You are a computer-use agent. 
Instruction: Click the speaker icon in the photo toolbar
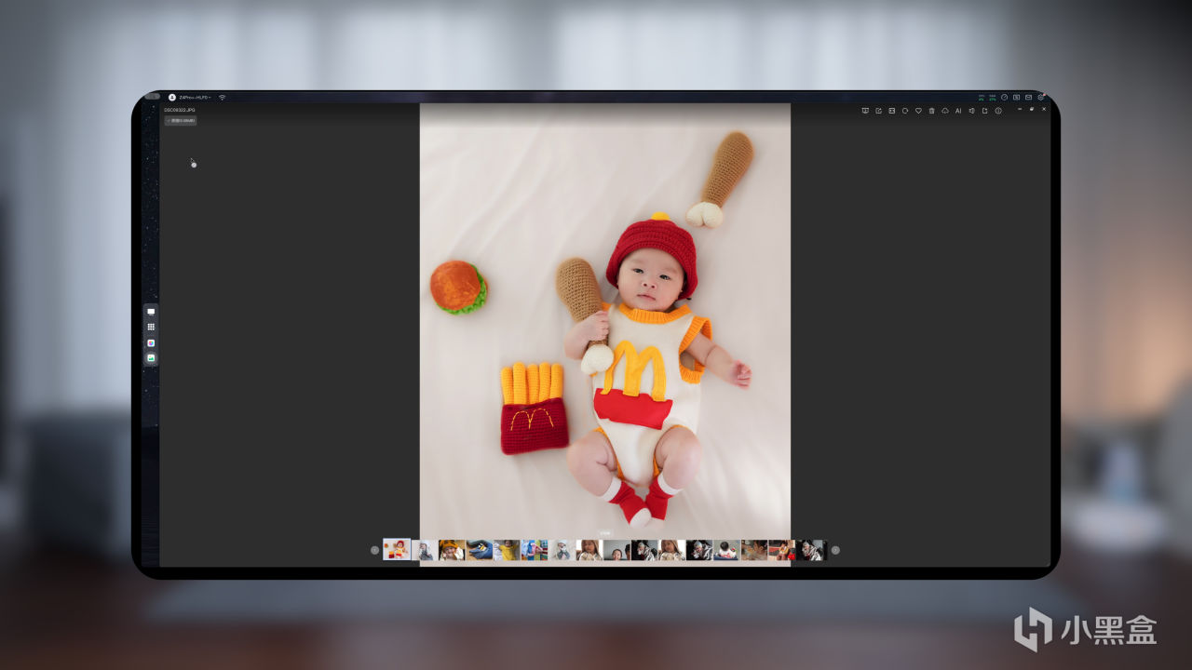[971, 111]
